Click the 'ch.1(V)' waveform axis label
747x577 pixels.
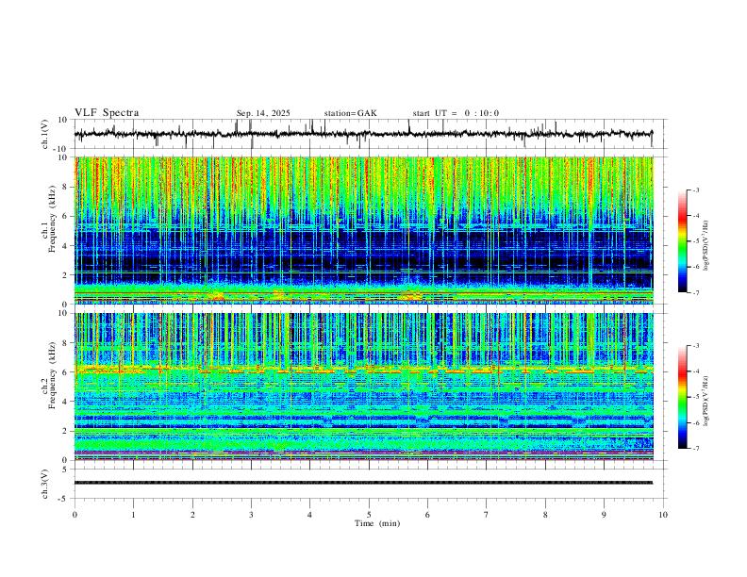45,134
